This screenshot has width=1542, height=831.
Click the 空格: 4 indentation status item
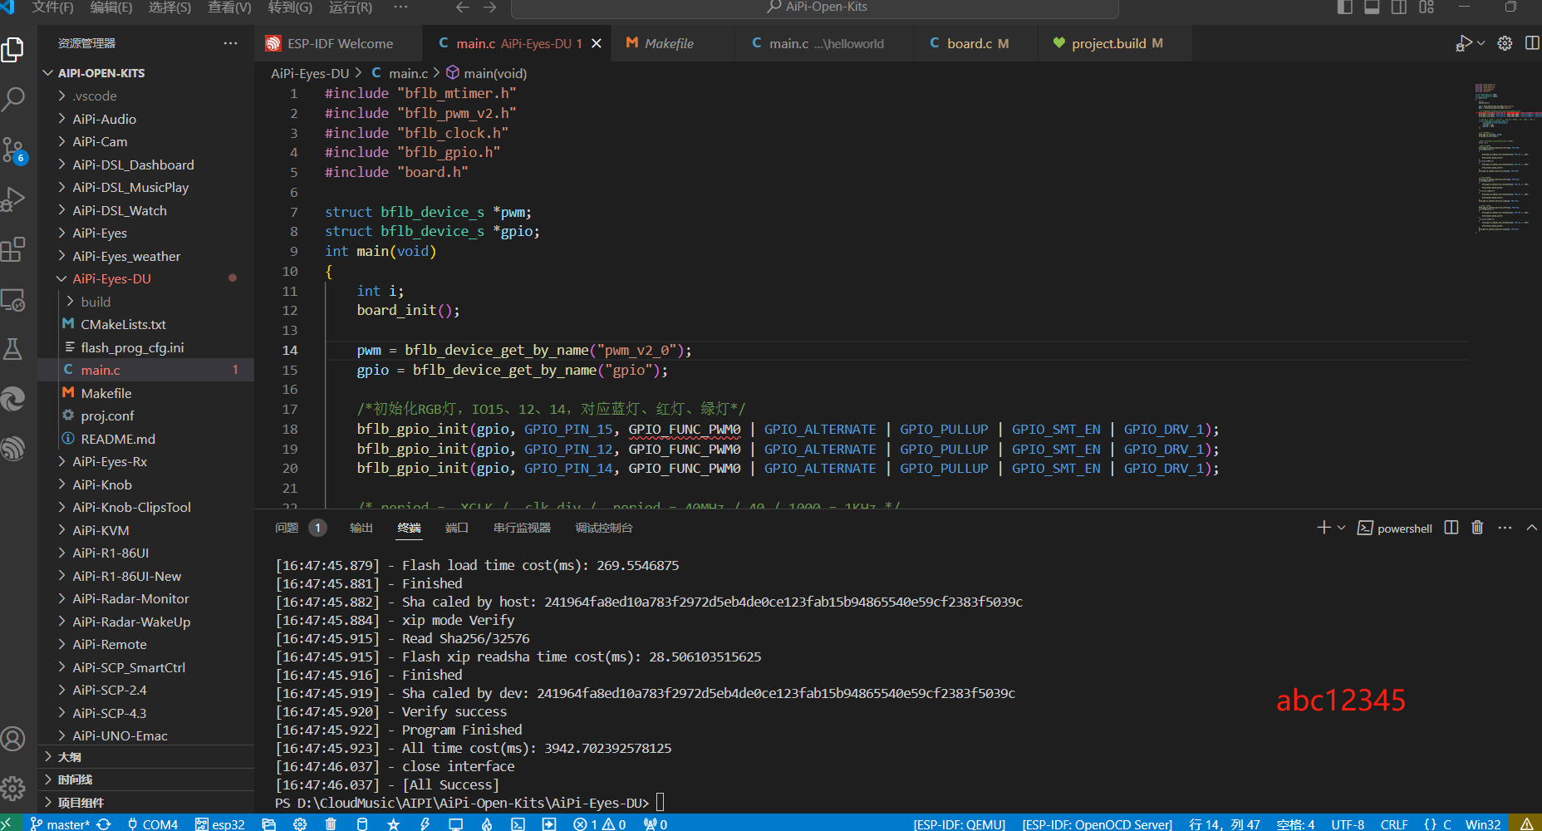(x=1295, y=824)
